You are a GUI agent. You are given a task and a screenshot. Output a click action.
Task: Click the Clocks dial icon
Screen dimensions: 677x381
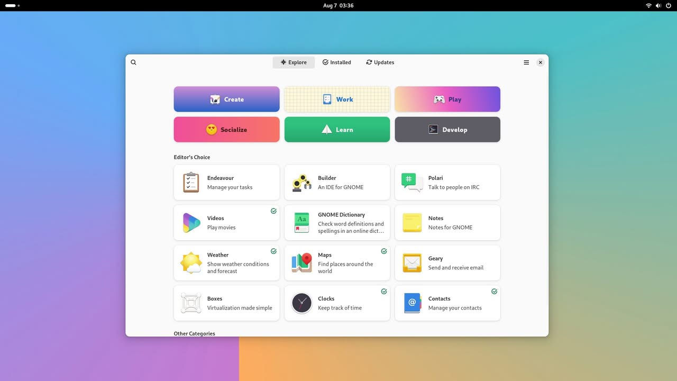coord(301,303)
